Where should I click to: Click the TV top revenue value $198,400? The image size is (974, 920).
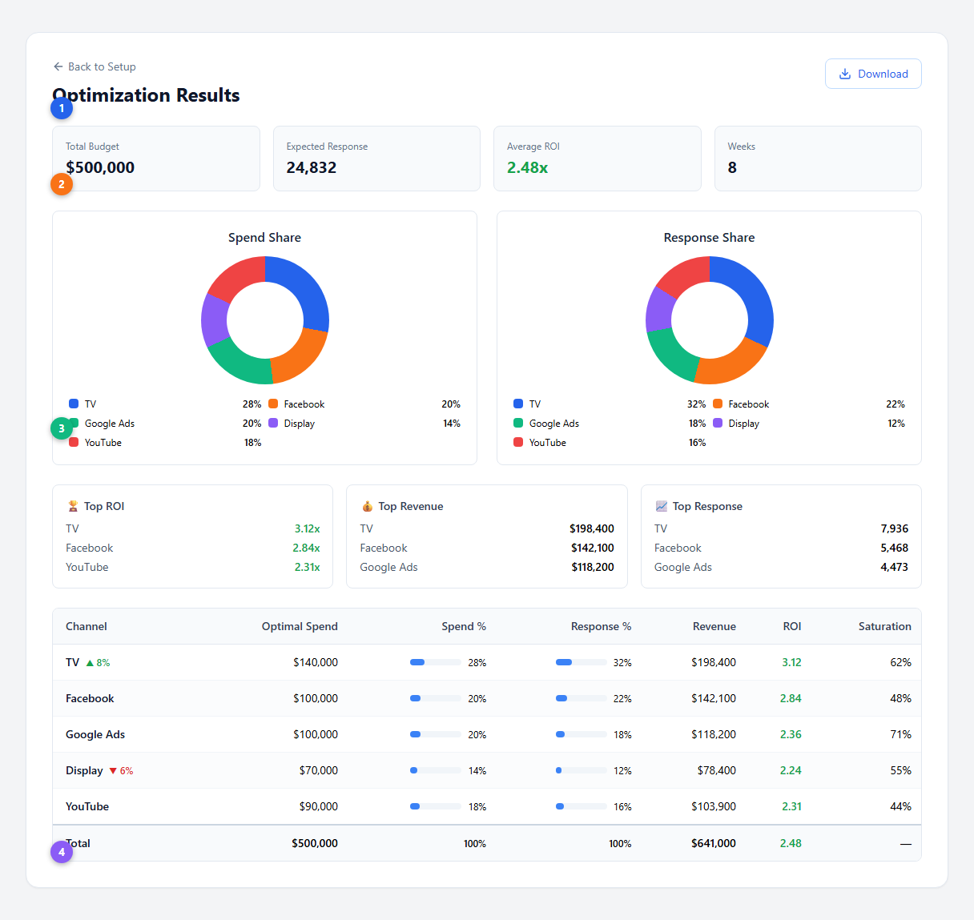[592, 528]
